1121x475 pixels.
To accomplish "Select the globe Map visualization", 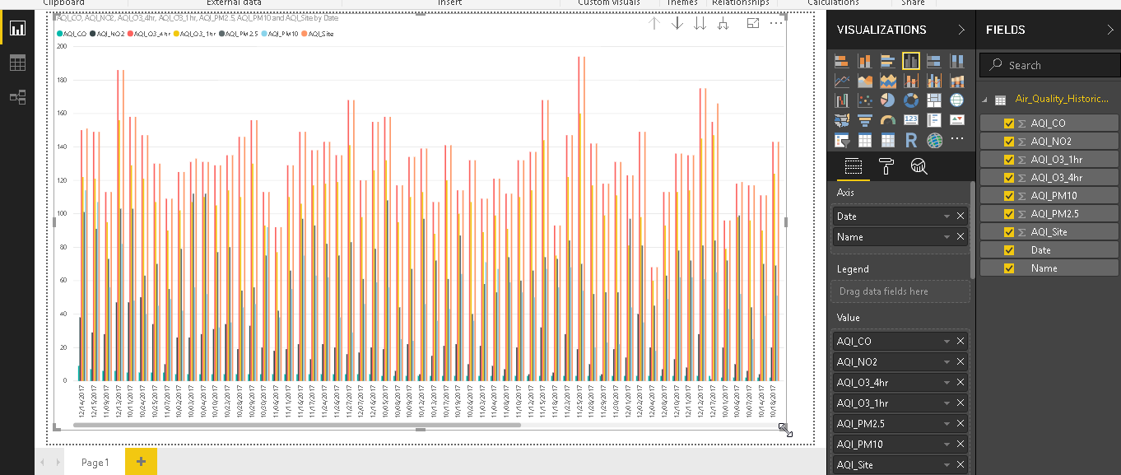I will 956,100.
